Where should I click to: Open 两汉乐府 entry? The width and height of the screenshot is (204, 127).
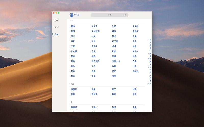tap(95, 61)
